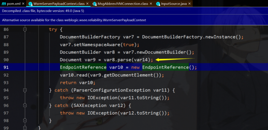Click 'var10' variable on line 91
The width and height of the screenshot is (268, 130).
[116, 67]
